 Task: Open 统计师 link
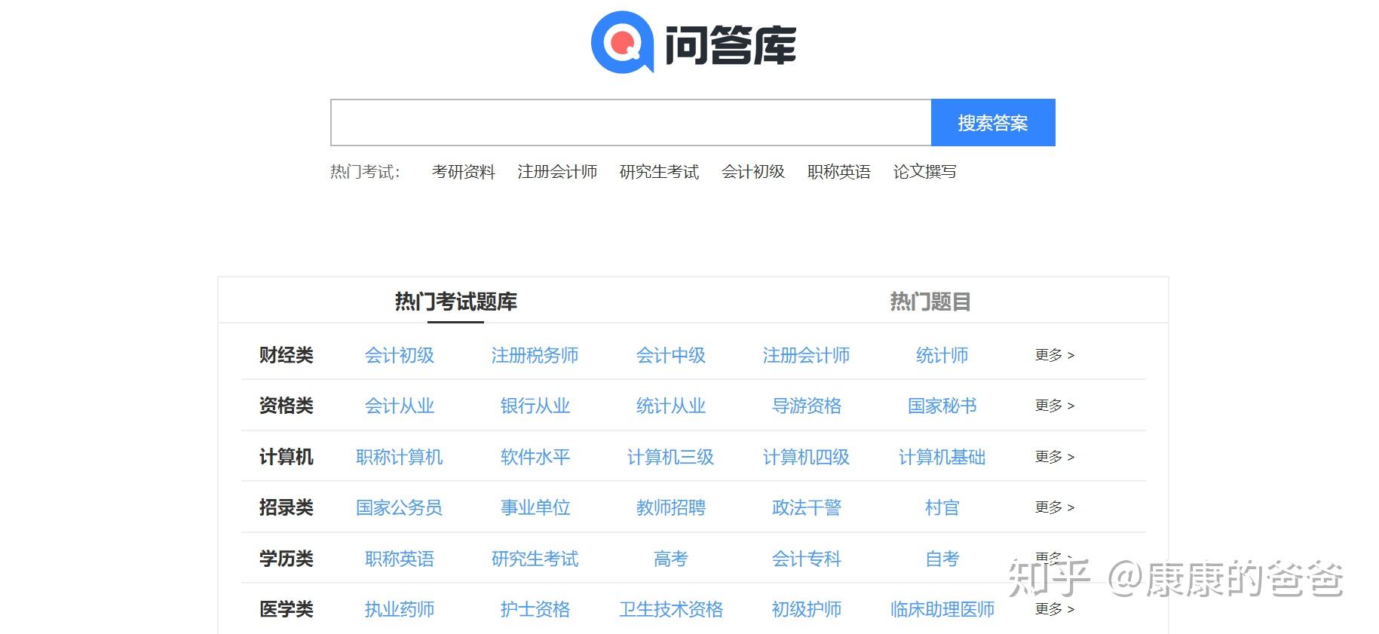(942, 355)
